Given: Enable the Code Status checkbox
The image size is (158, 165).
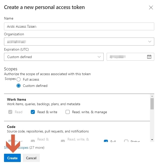Looking at the screenshot, I should 126,141.
